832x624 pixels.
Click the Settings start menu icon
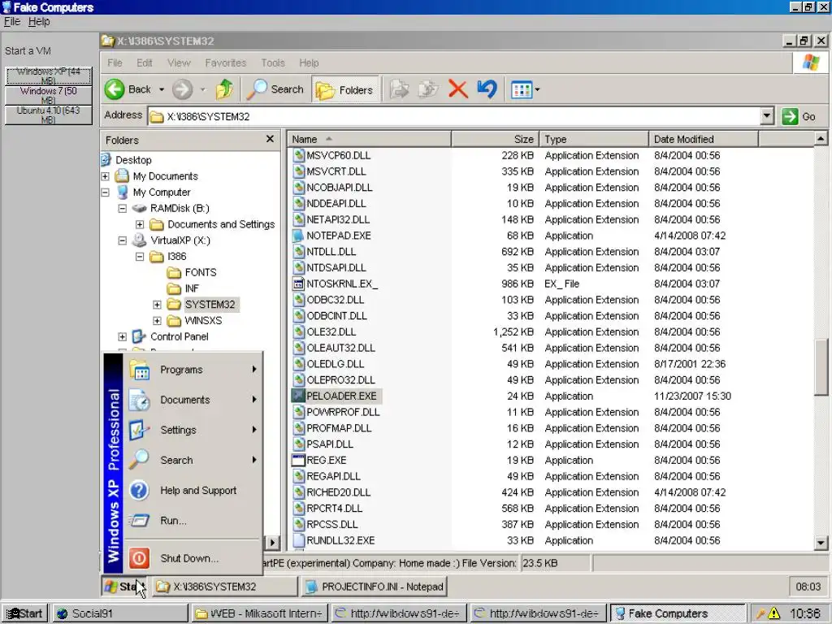coord(140,430)
